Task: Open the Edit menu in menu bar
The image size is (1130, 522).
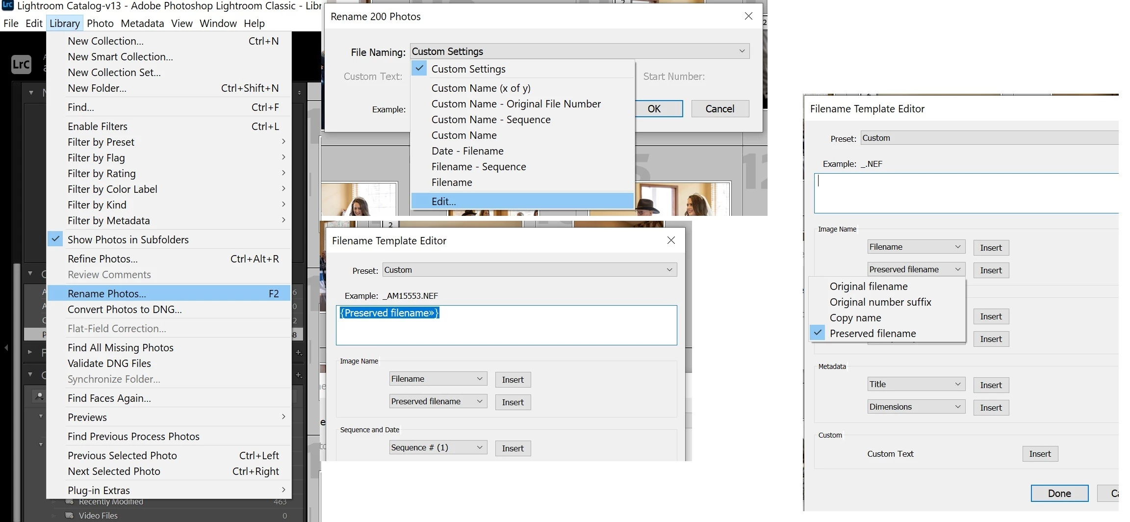Action: 34,23
